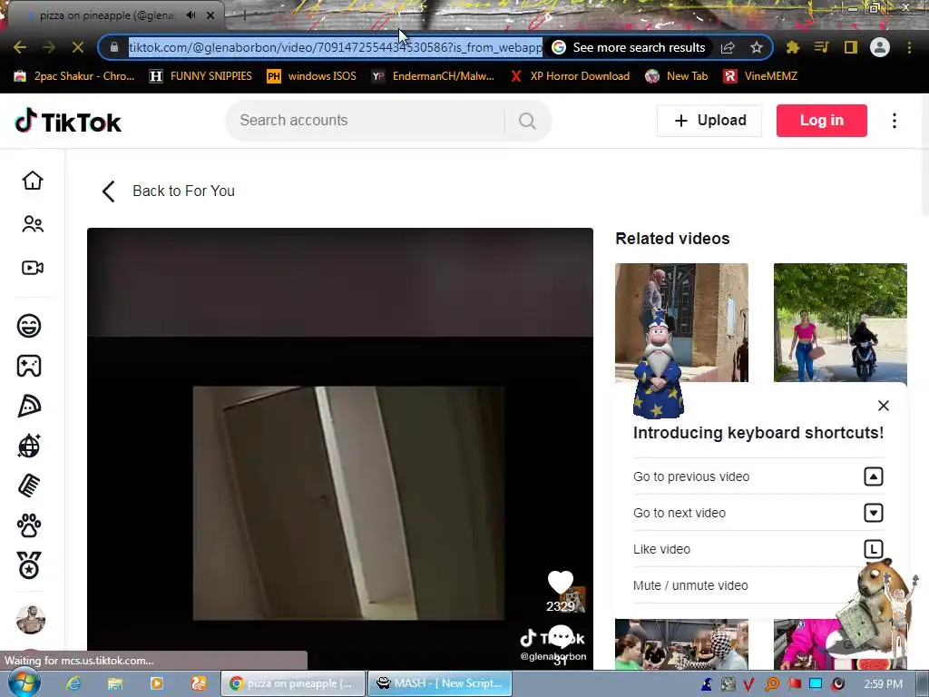Open Windows Explorer folder in taskbar
Image resolution: width=929 pixels, height=697 pixels.
(115, 683)
